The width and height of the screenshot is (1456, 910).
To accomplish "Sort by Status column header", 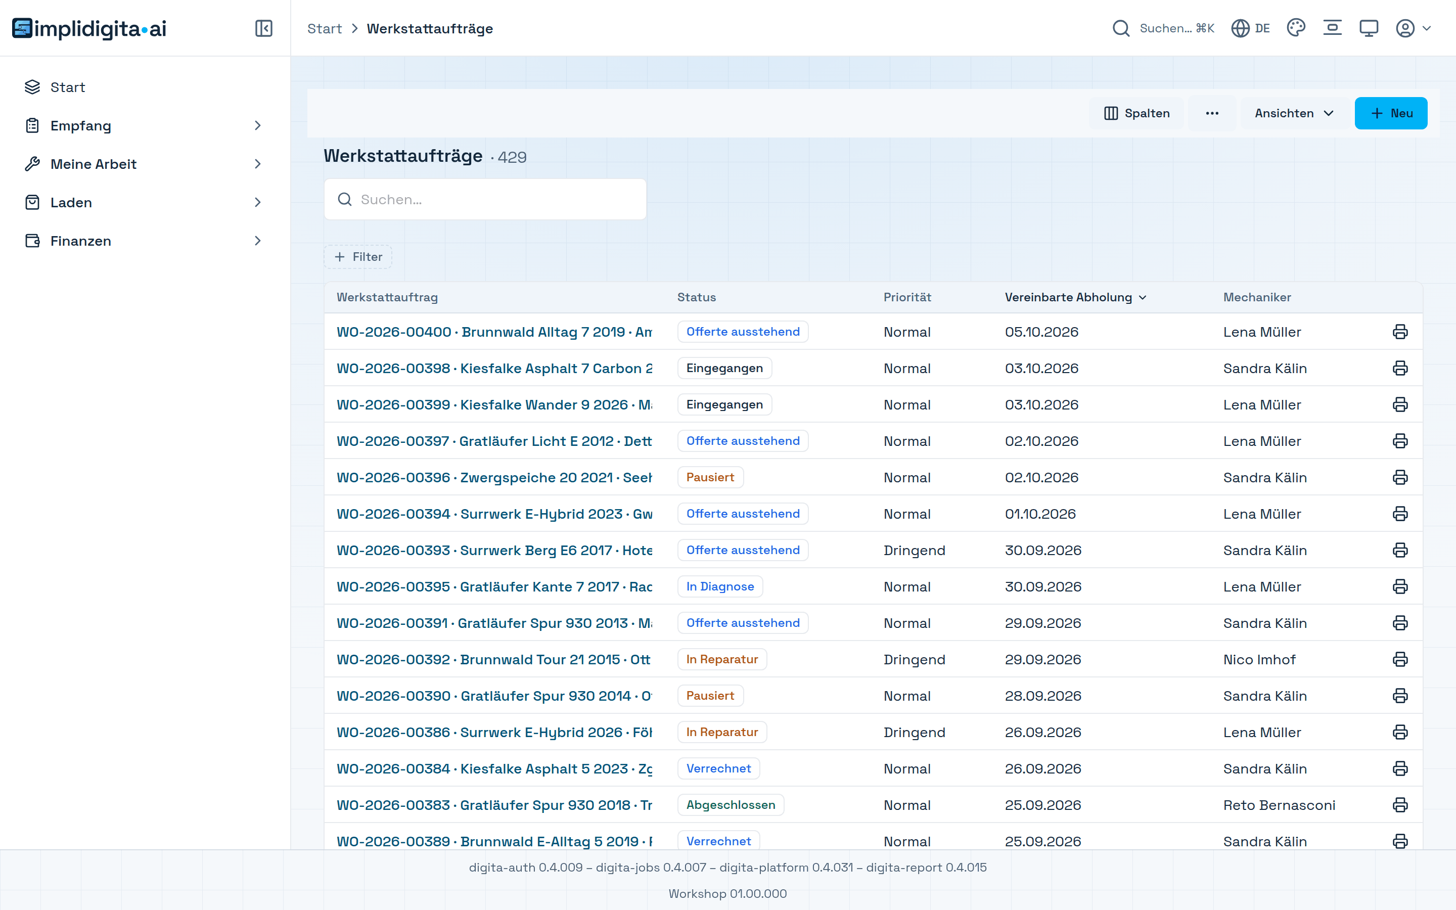I will [696, 297].
